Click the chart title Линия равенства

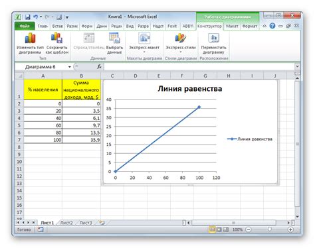click(190, 89)
